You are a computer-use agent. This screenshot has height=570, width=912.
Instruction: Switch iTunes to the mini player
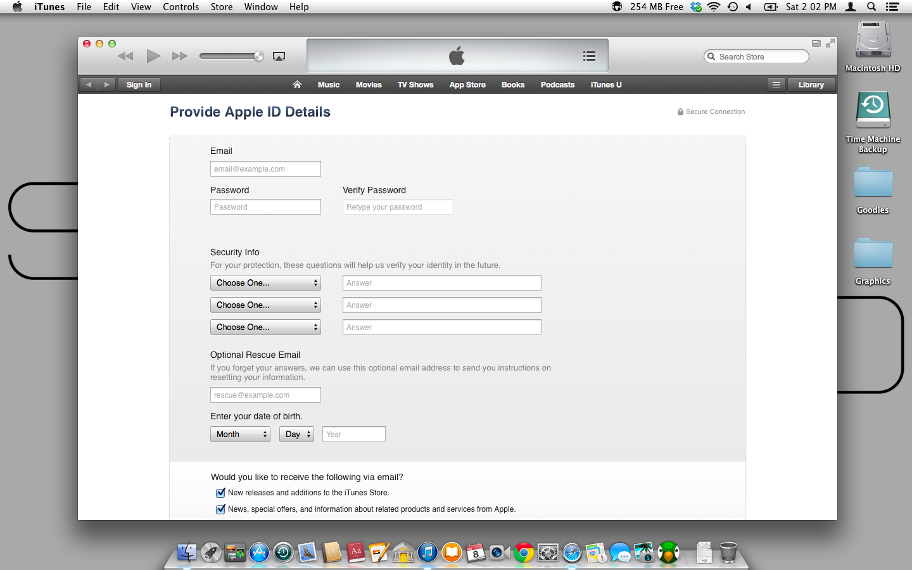pyautogui.click(x=816, y=43)
